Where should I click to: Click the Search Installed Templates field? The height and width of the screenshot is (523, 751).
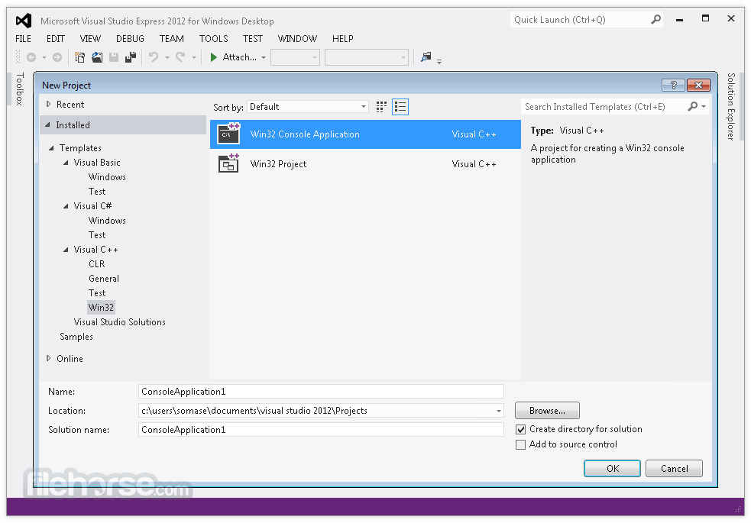(604, 107)
